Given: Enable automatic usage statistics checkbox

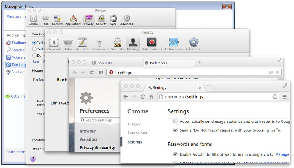Looking at the screenshot, I should pyautogui.click(x=175, y=122).
